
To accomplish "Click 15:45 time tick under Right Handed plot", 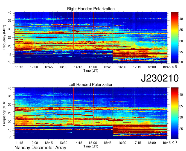I will pyautogui.click(x=107, y=67).
